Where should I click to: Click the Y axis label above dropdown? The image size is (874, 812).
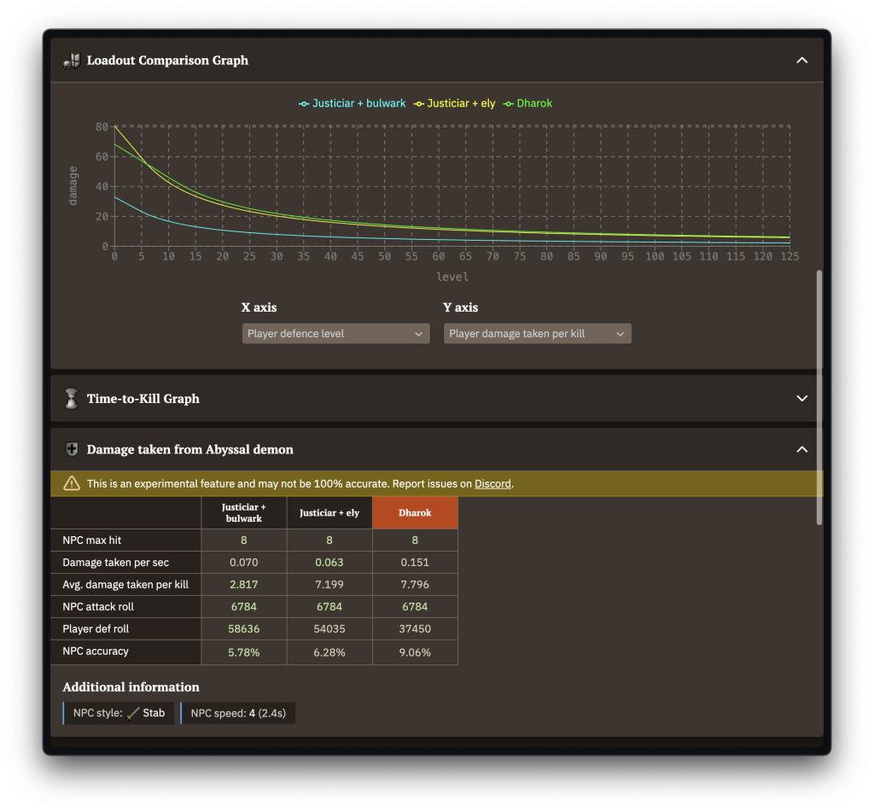coord(460,307)
